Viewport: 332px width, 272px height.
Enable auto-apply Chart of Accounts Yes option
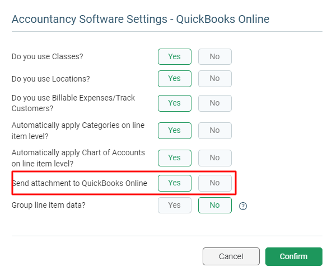click(175, 158)
